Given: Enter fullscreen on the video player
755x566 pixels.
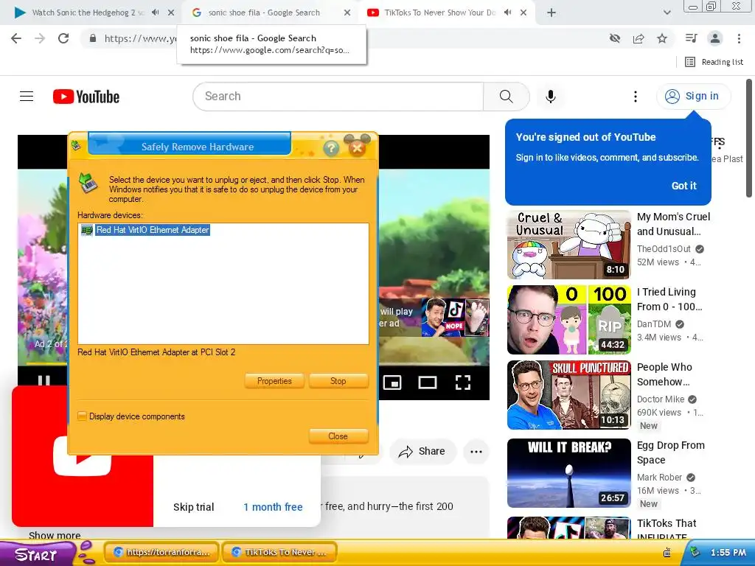Looking at the screenshot, I should (463, 382).
